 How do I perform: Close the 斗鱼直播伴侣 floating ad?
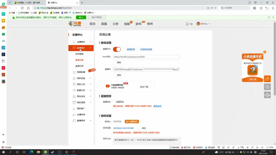click(x=265, y=52)
